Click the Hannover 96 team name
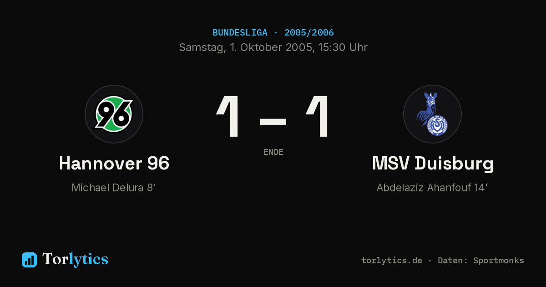The height and width of the screenshot is (287, 546). (x=114, y=164)
